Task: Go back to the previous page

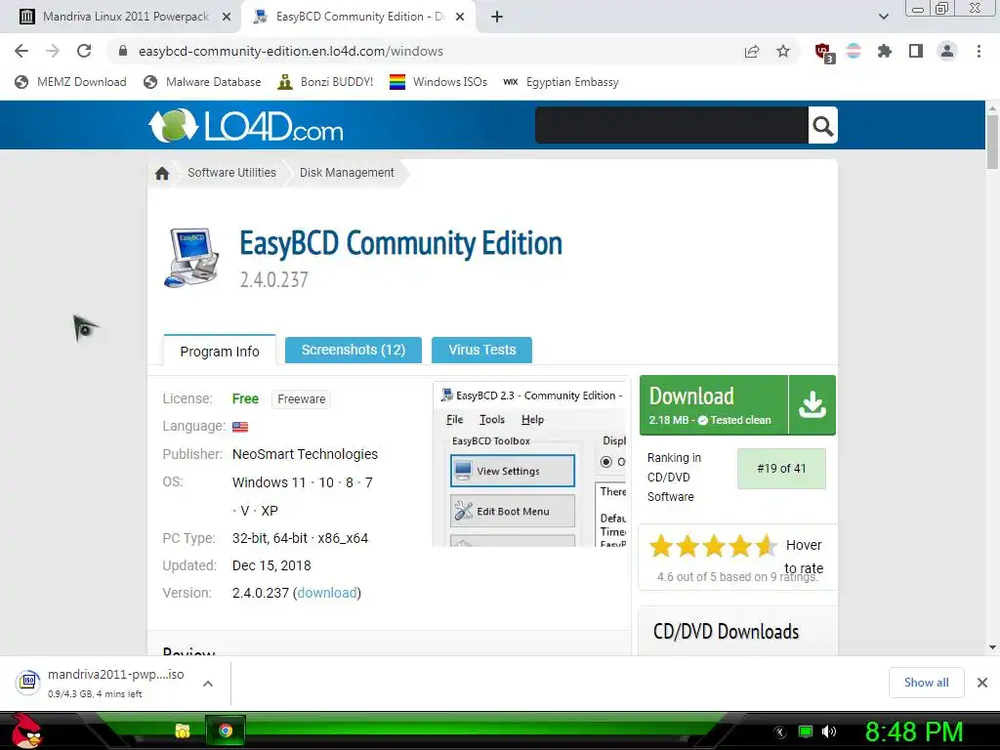Action: click(x=21, y=51)
